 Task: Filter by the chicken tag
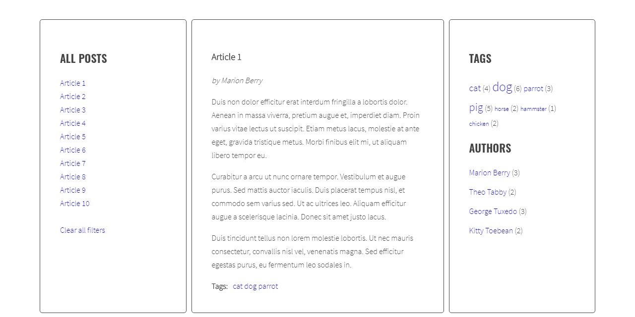478,123
